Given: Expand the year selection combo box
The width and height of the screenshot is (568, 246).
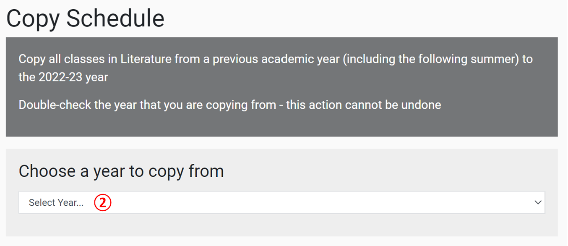Looking at the screenshot, I should [281, 202].
